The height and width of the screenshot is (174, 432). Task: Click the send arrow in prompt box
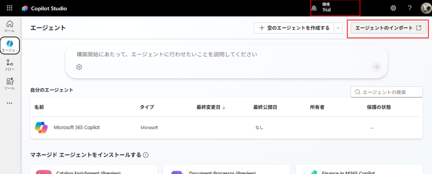(x=376, y=67)
